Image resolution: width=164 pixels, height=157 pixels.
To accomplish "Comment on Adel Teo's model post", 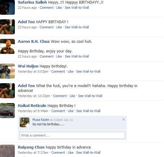I will point(60,96).
